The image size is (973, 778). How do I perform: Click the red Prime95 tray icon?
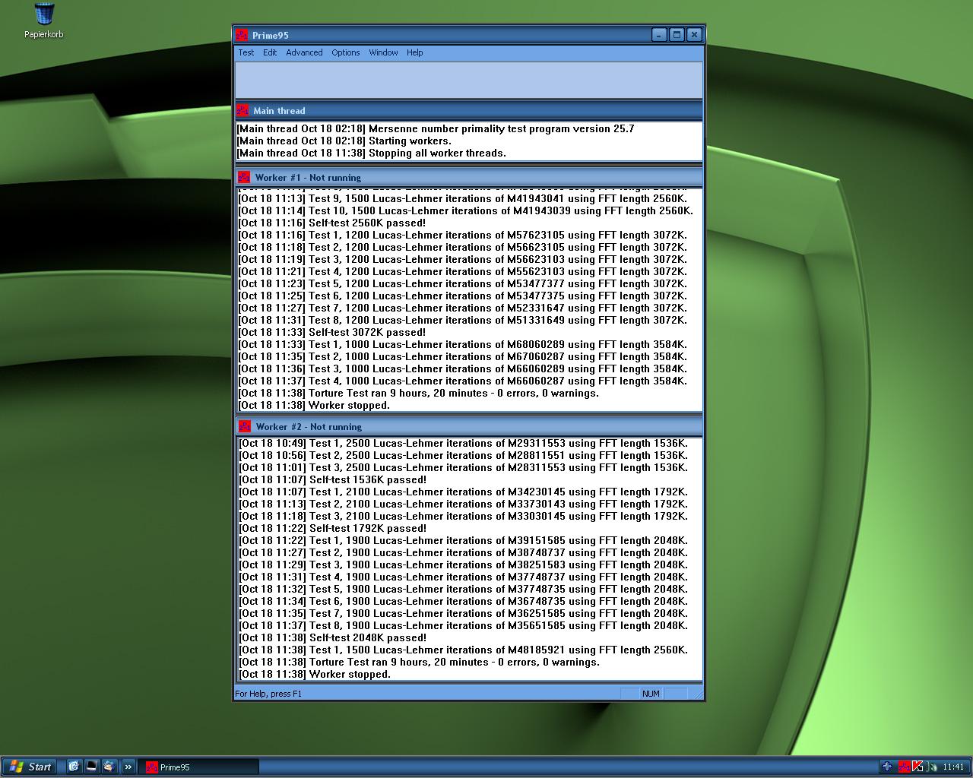pos(904,767)
